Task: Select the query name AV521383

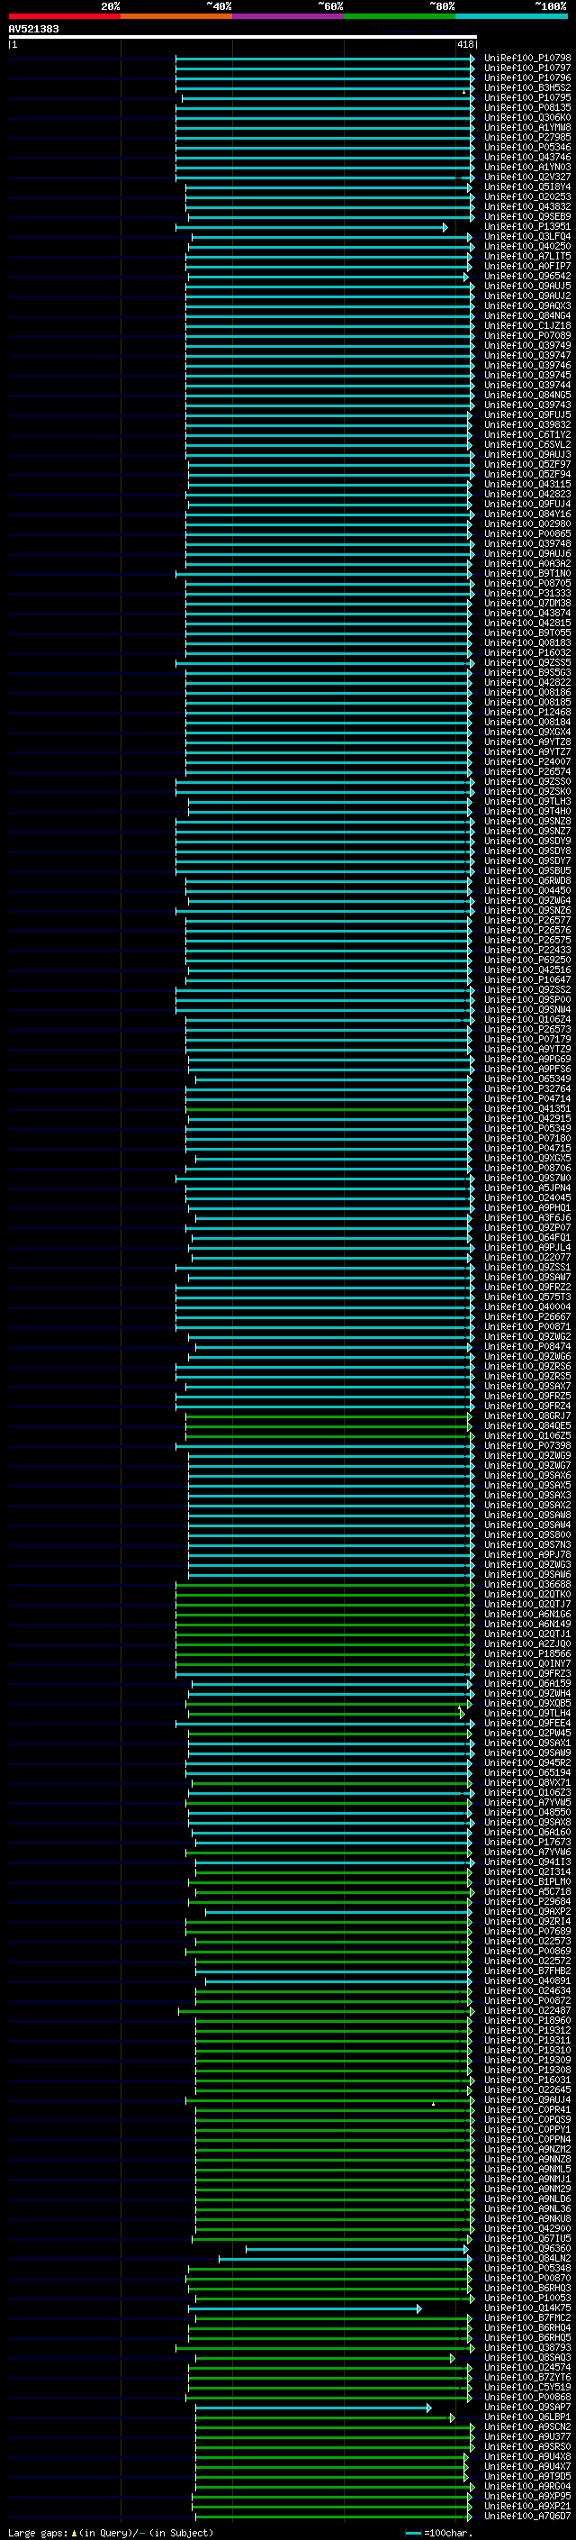Action: pyautogui.click(x=33, y=30)
